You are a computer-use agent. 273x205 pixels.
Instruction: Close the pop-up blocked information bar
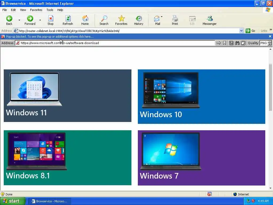[x=270, y=36]
